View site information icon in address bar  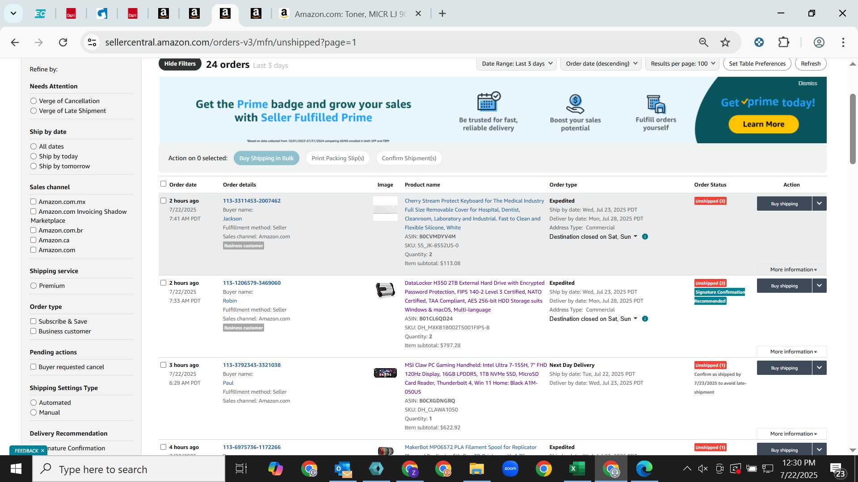[x=92, y=42]
